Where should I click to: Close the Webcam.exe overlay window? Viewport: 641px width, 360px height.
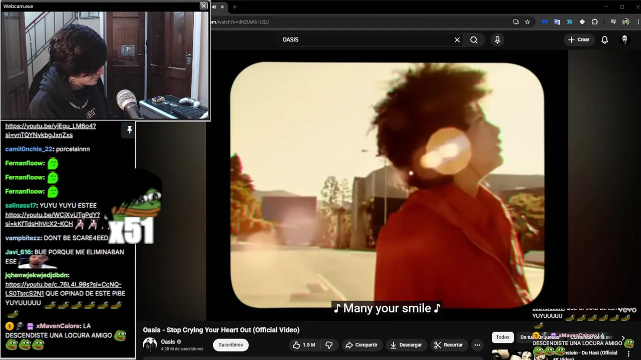tap(203, 5)
